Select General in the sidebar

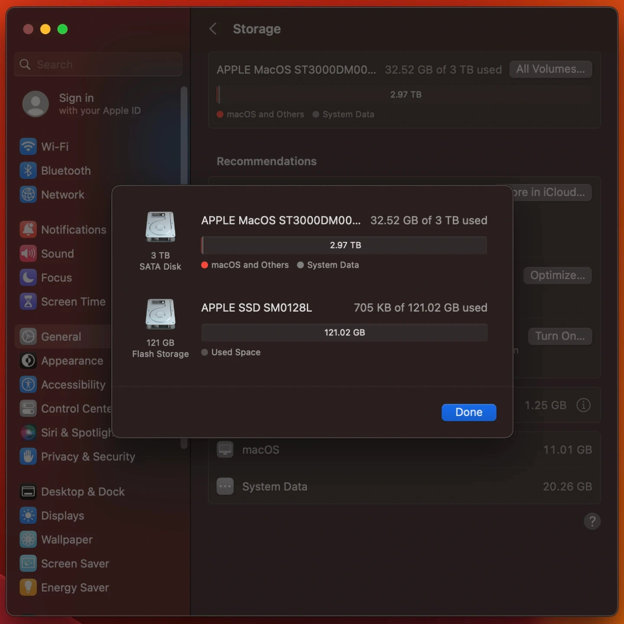(x=61, y=337)
